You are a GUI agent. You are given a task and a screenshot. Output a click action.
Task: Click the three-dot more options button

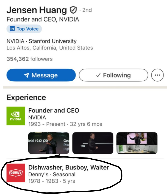tap(157, 75)
